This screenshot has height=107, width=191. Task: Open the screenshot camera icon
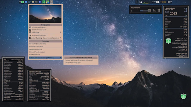coord(158,2)
